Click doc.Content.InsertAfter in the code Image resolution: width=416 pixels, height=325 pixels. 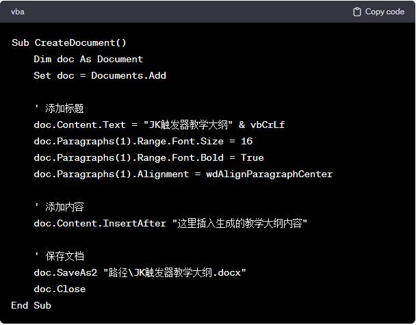coord(100,223)
